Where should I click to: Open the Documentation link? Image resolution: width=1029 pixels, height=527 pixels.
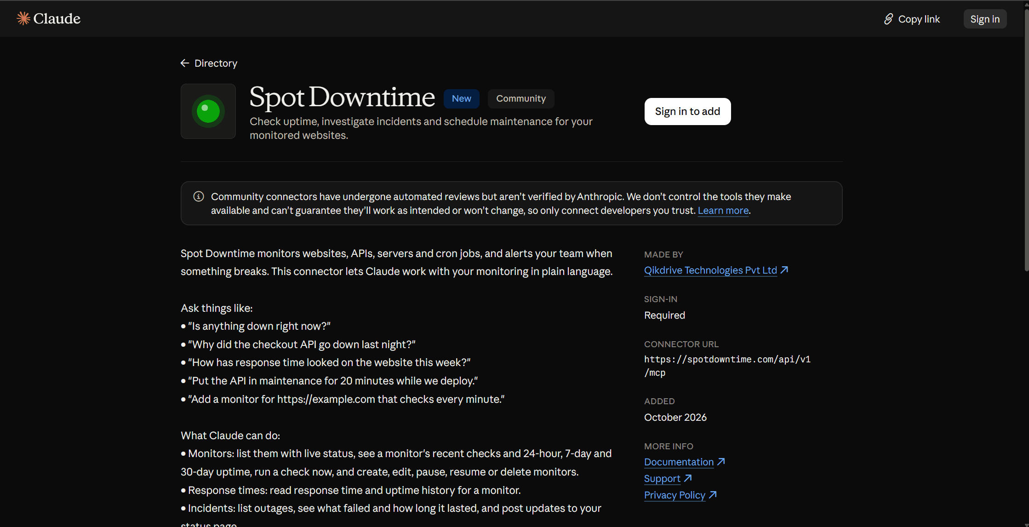[679, 462]
